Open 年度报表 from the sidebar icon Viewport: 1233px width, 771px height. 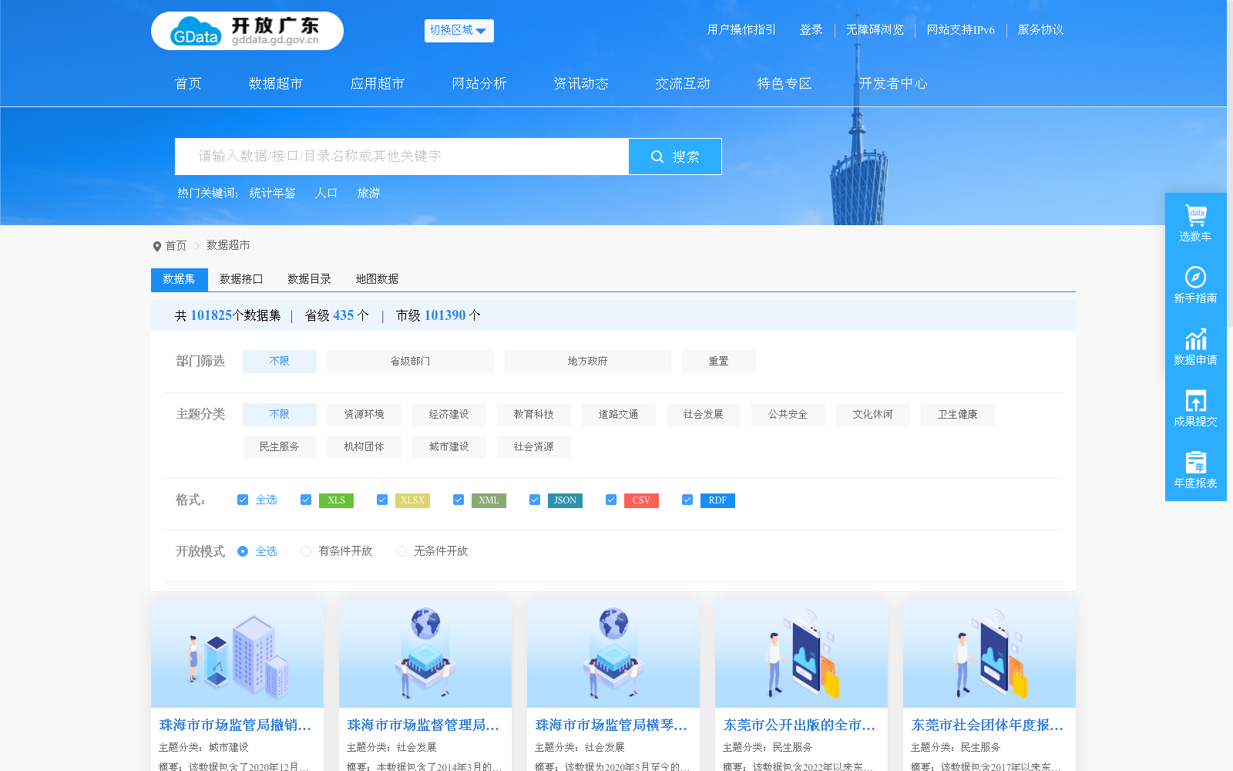(1195, 463)
